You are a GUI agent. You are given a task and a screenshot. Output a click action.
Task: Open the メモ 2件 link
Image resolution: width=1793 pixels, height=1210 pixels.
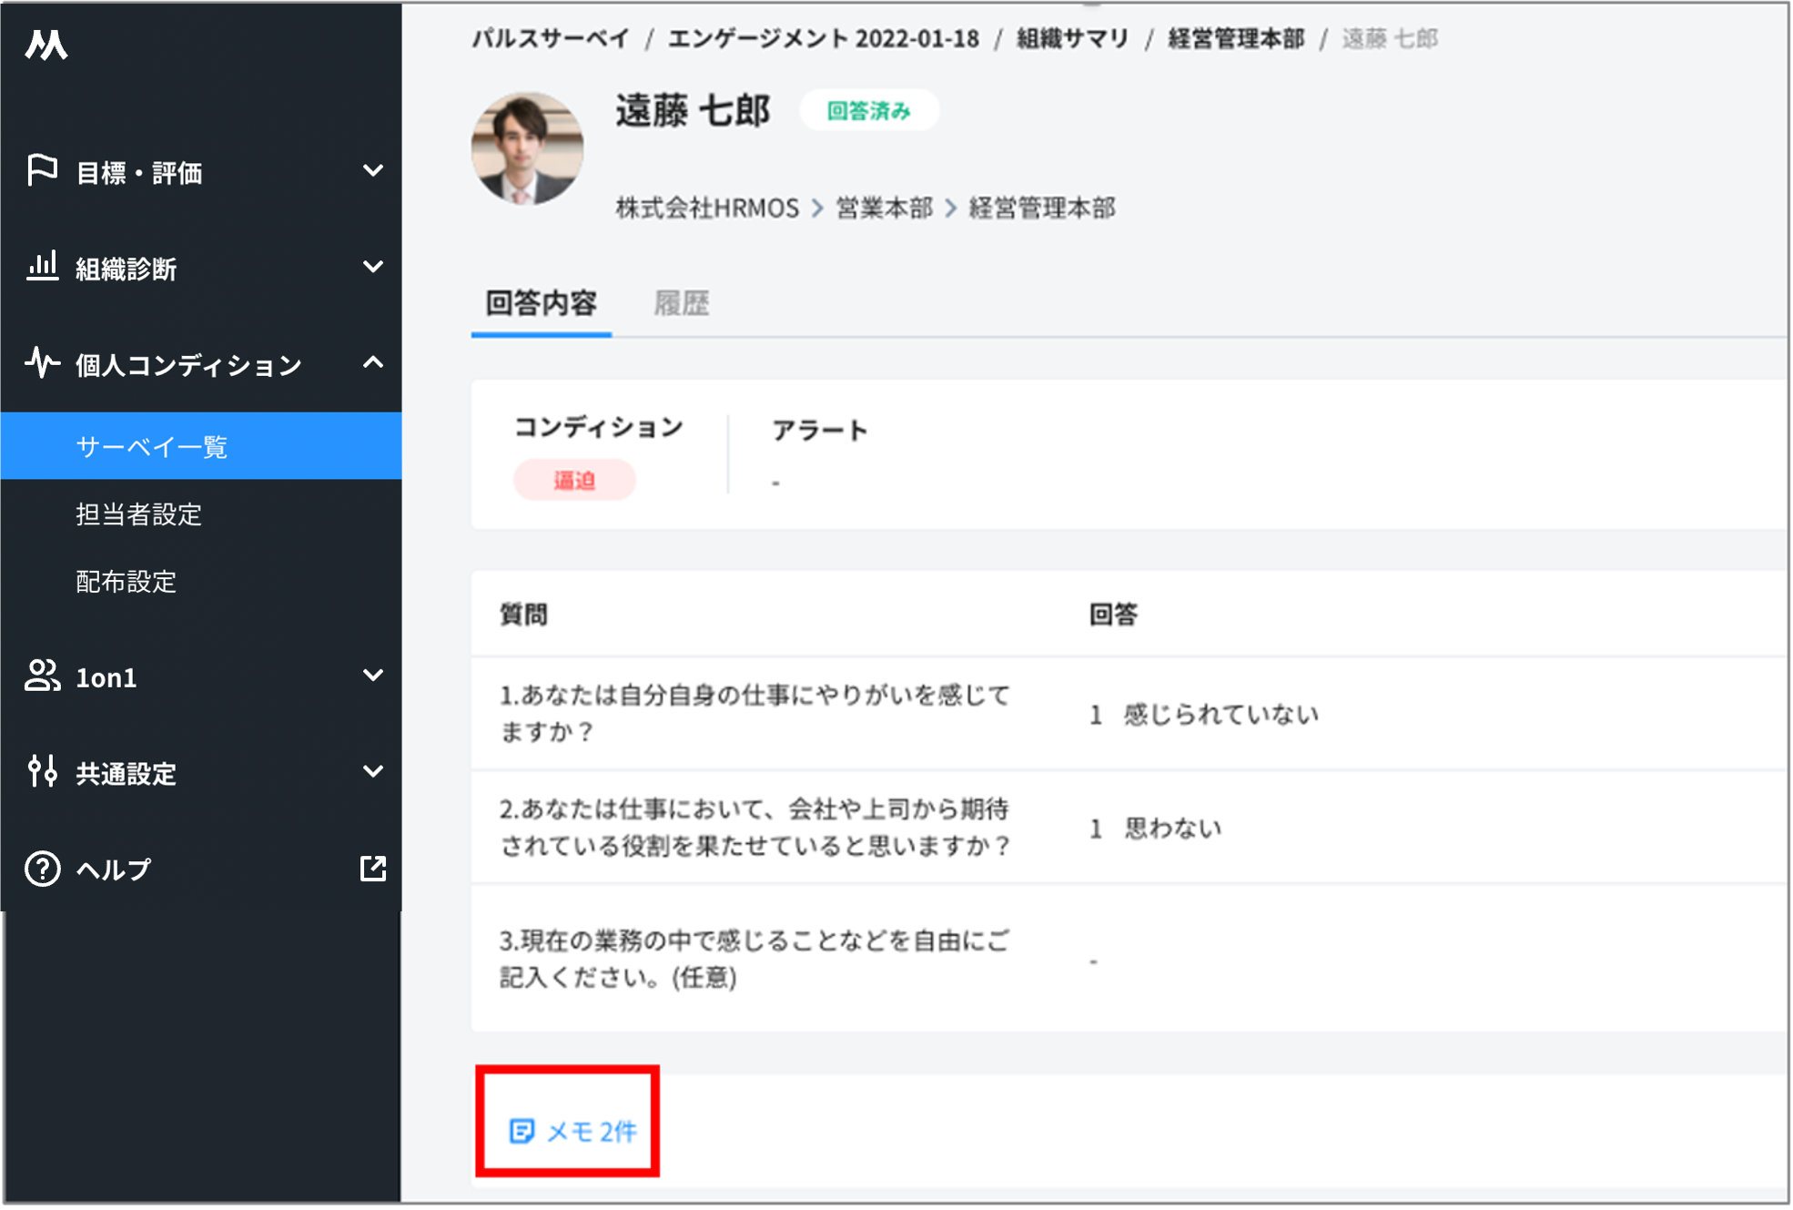[x=591, y=1131]
